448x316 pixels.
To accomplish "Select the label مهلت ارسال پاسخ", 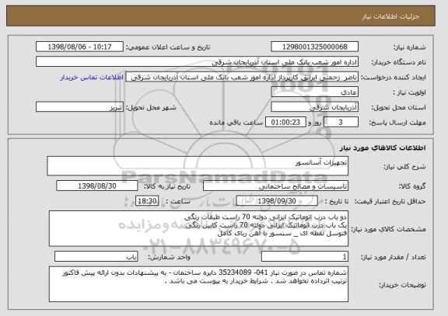I will click(x=397, y=123).
